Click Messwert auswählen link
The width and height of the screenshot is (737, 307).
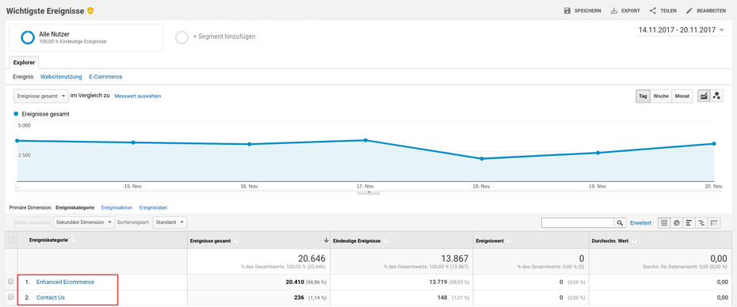[x=138, y=96]
